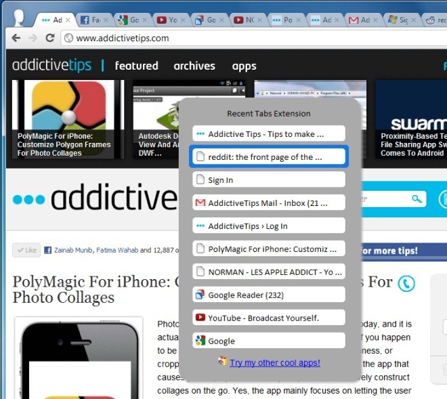Open Fatima Wahab profile link
Viewport: 447px width, 399px height.
(x=117, y=250)
